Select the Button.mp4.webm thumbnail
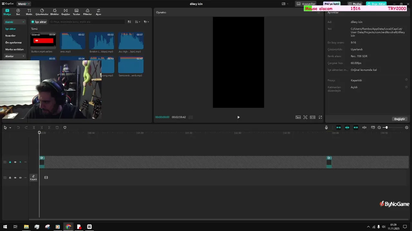 pos(43,41)
